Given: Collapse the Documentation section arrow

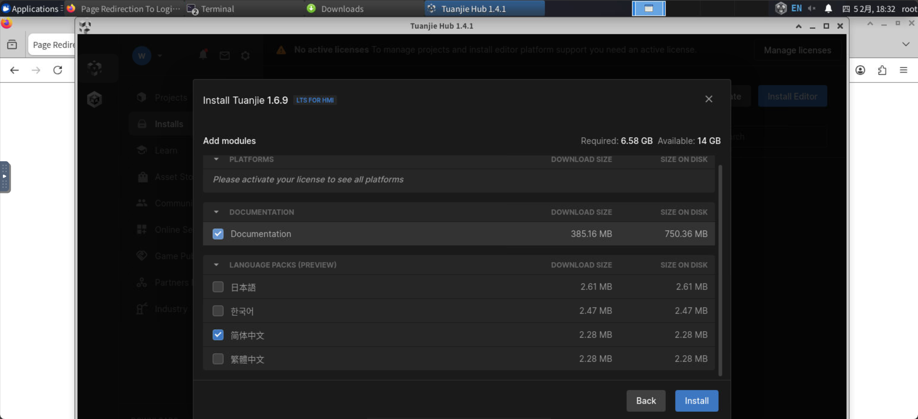Looking at the screenshot, I should [216, 212].
